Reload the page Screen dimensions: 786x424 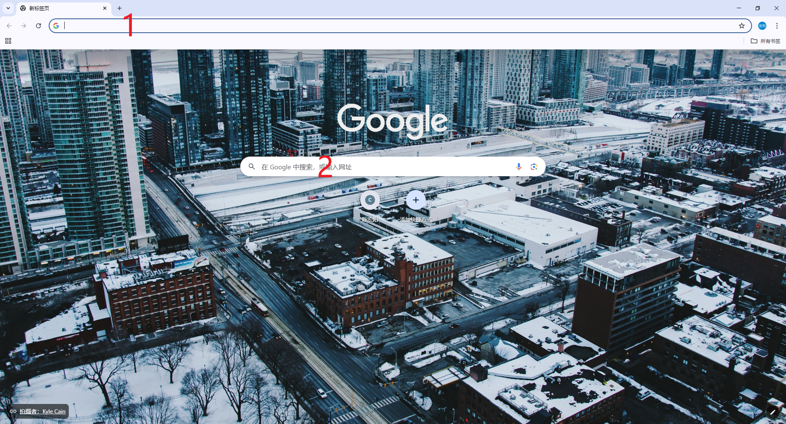(x=38, y=26)
